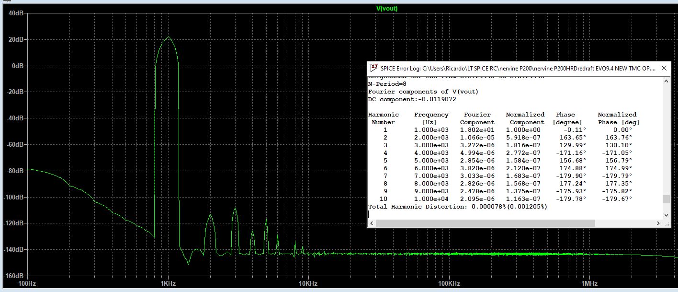The height and width of the screenshot is (292, 678).
Task: Click the Fourier component value 1.802e+01
Action: [x=477, y=130]
